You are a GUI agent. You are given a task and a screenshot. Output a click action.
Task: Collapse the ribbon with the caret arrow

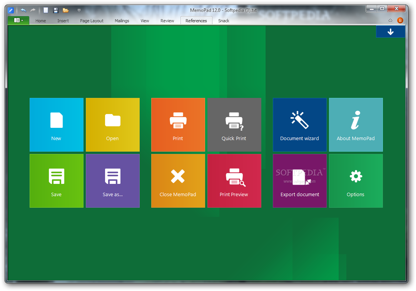coord(390,20)
